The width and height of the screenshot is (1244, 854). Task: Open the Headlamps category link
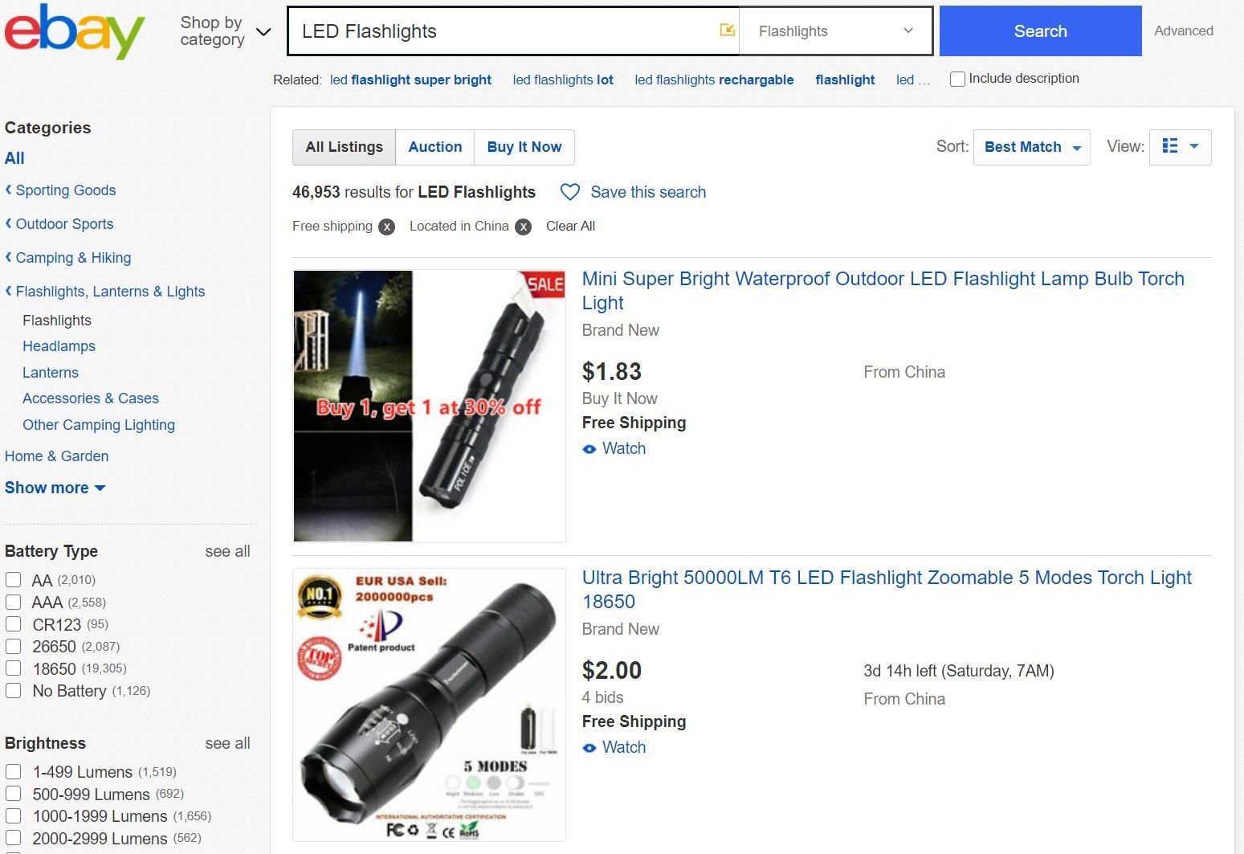pyautogui.click(x=59, y=346)
